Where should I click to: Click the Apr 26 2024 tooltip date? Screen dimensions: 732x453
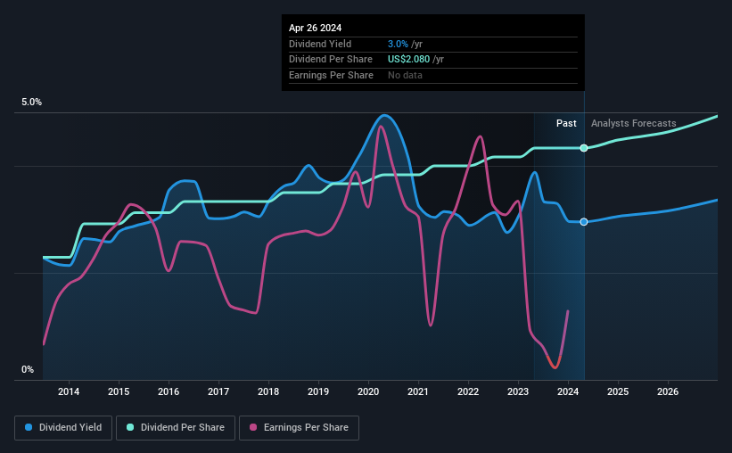tap(315, 28)
